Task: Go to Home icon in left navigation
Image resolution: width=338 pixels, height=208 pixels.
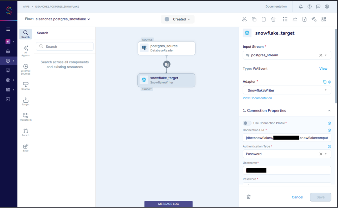Action: tap(8, 51)
